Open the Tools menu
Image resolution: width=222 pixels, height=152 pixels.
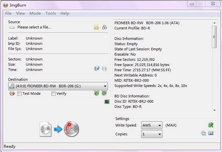(x=51, y=13)
